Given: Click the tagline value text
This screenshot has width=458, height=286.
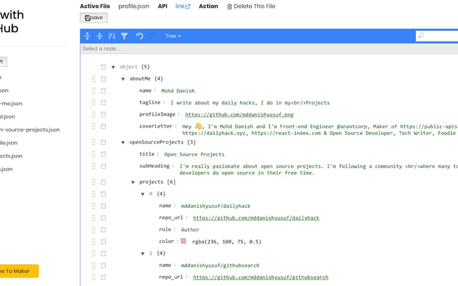Looking at the screenshot, I should tap(250, 103).
